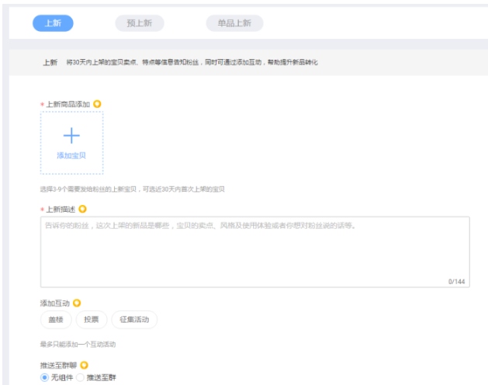Go to the 单品上新 tab
488x385 pixels.
tap(234, 23)
